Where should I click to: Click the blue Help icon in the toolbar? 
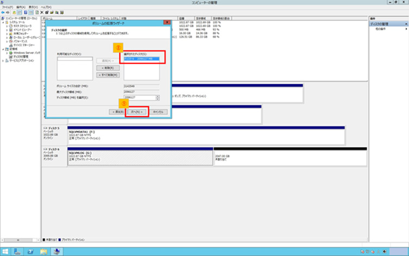pos(26,13)
